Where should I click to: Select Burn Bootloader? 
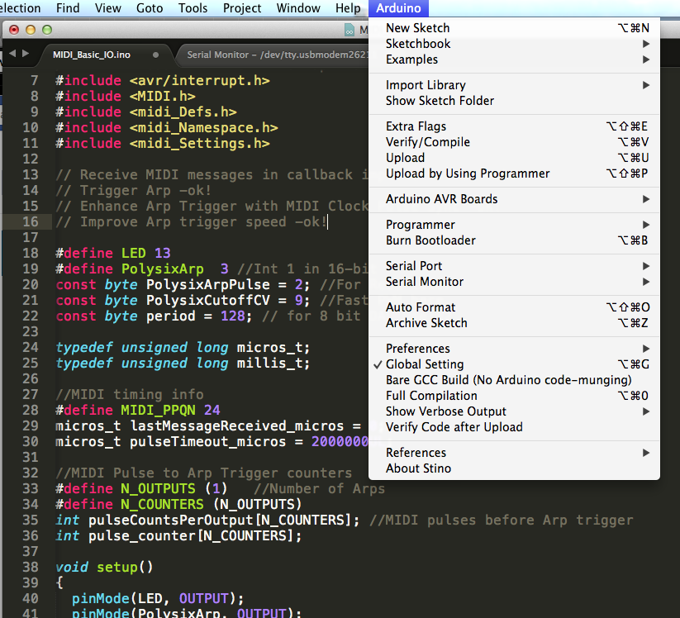click(514, 240)
